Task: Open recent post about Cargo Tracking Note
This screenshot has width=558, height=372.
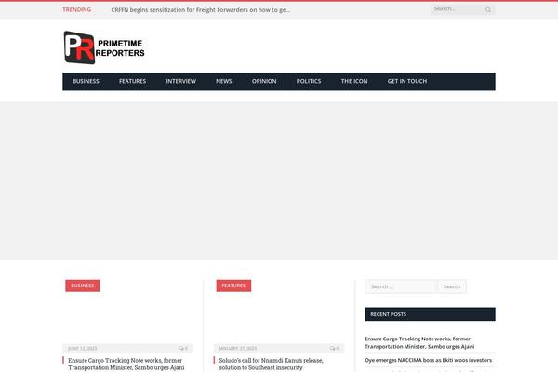Action: pyautogui.click(x=419, y=342)
